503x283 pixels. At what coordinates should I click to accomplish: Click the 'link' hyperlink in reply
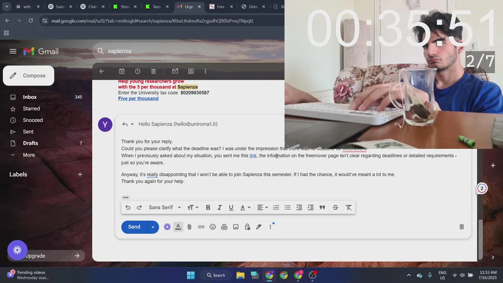tap(253, 156)
